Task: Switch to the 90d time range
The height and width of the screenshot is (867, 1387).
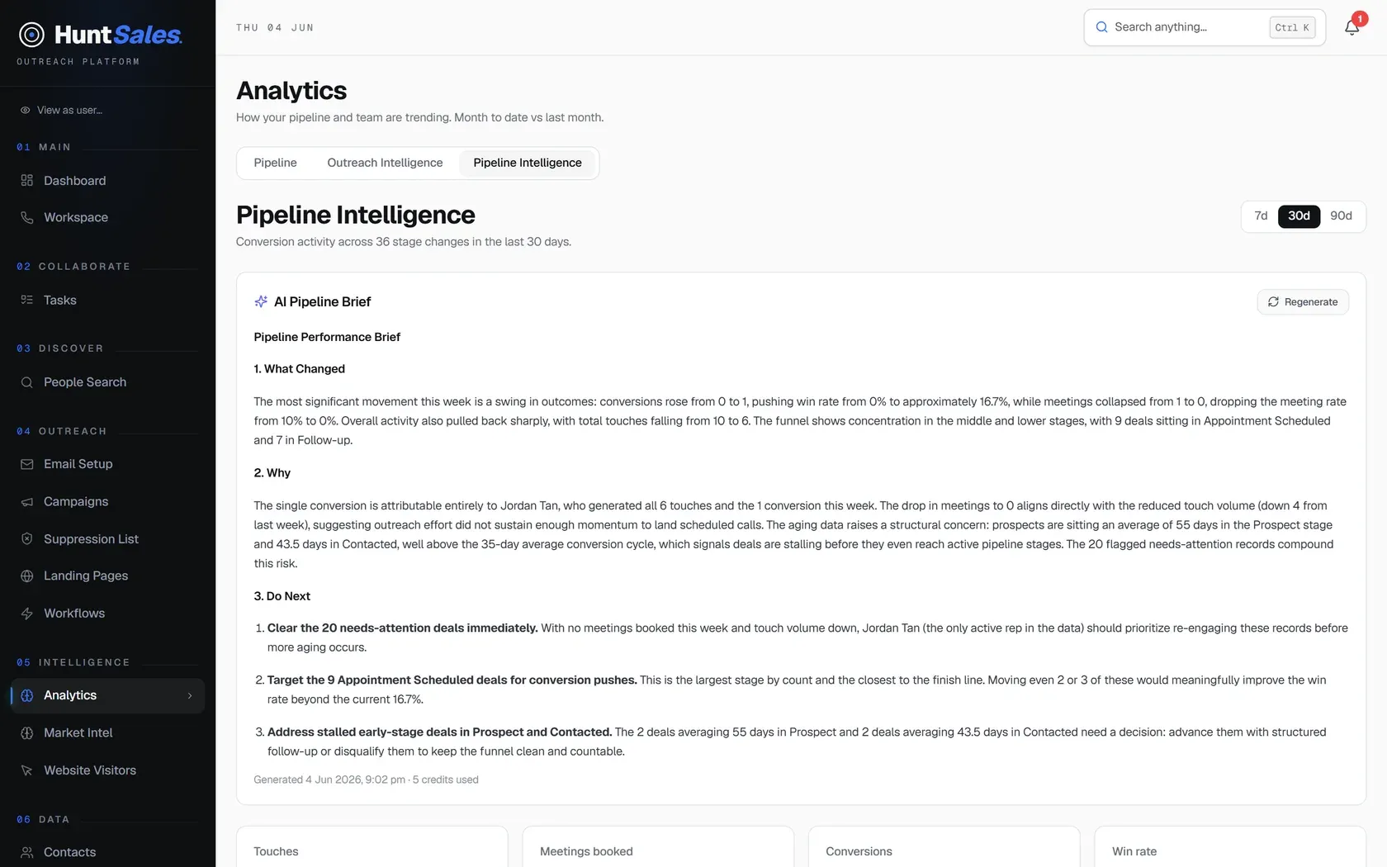Action: tap(1341, 216)
